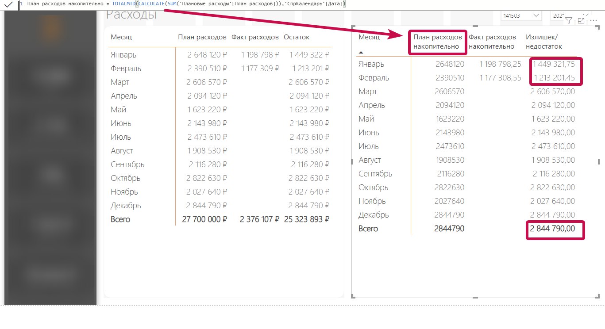Screen dimensions: 605x329
Task: Click February fact value 1 177 309 ₽
Action: tap(260, 69)
